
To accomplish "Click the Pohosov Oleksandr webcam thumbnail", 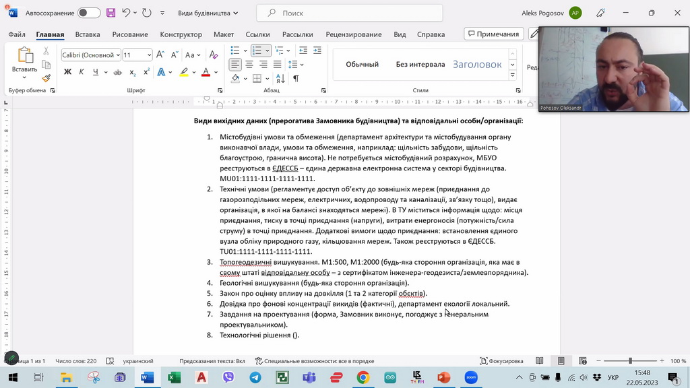I will 613,69.
